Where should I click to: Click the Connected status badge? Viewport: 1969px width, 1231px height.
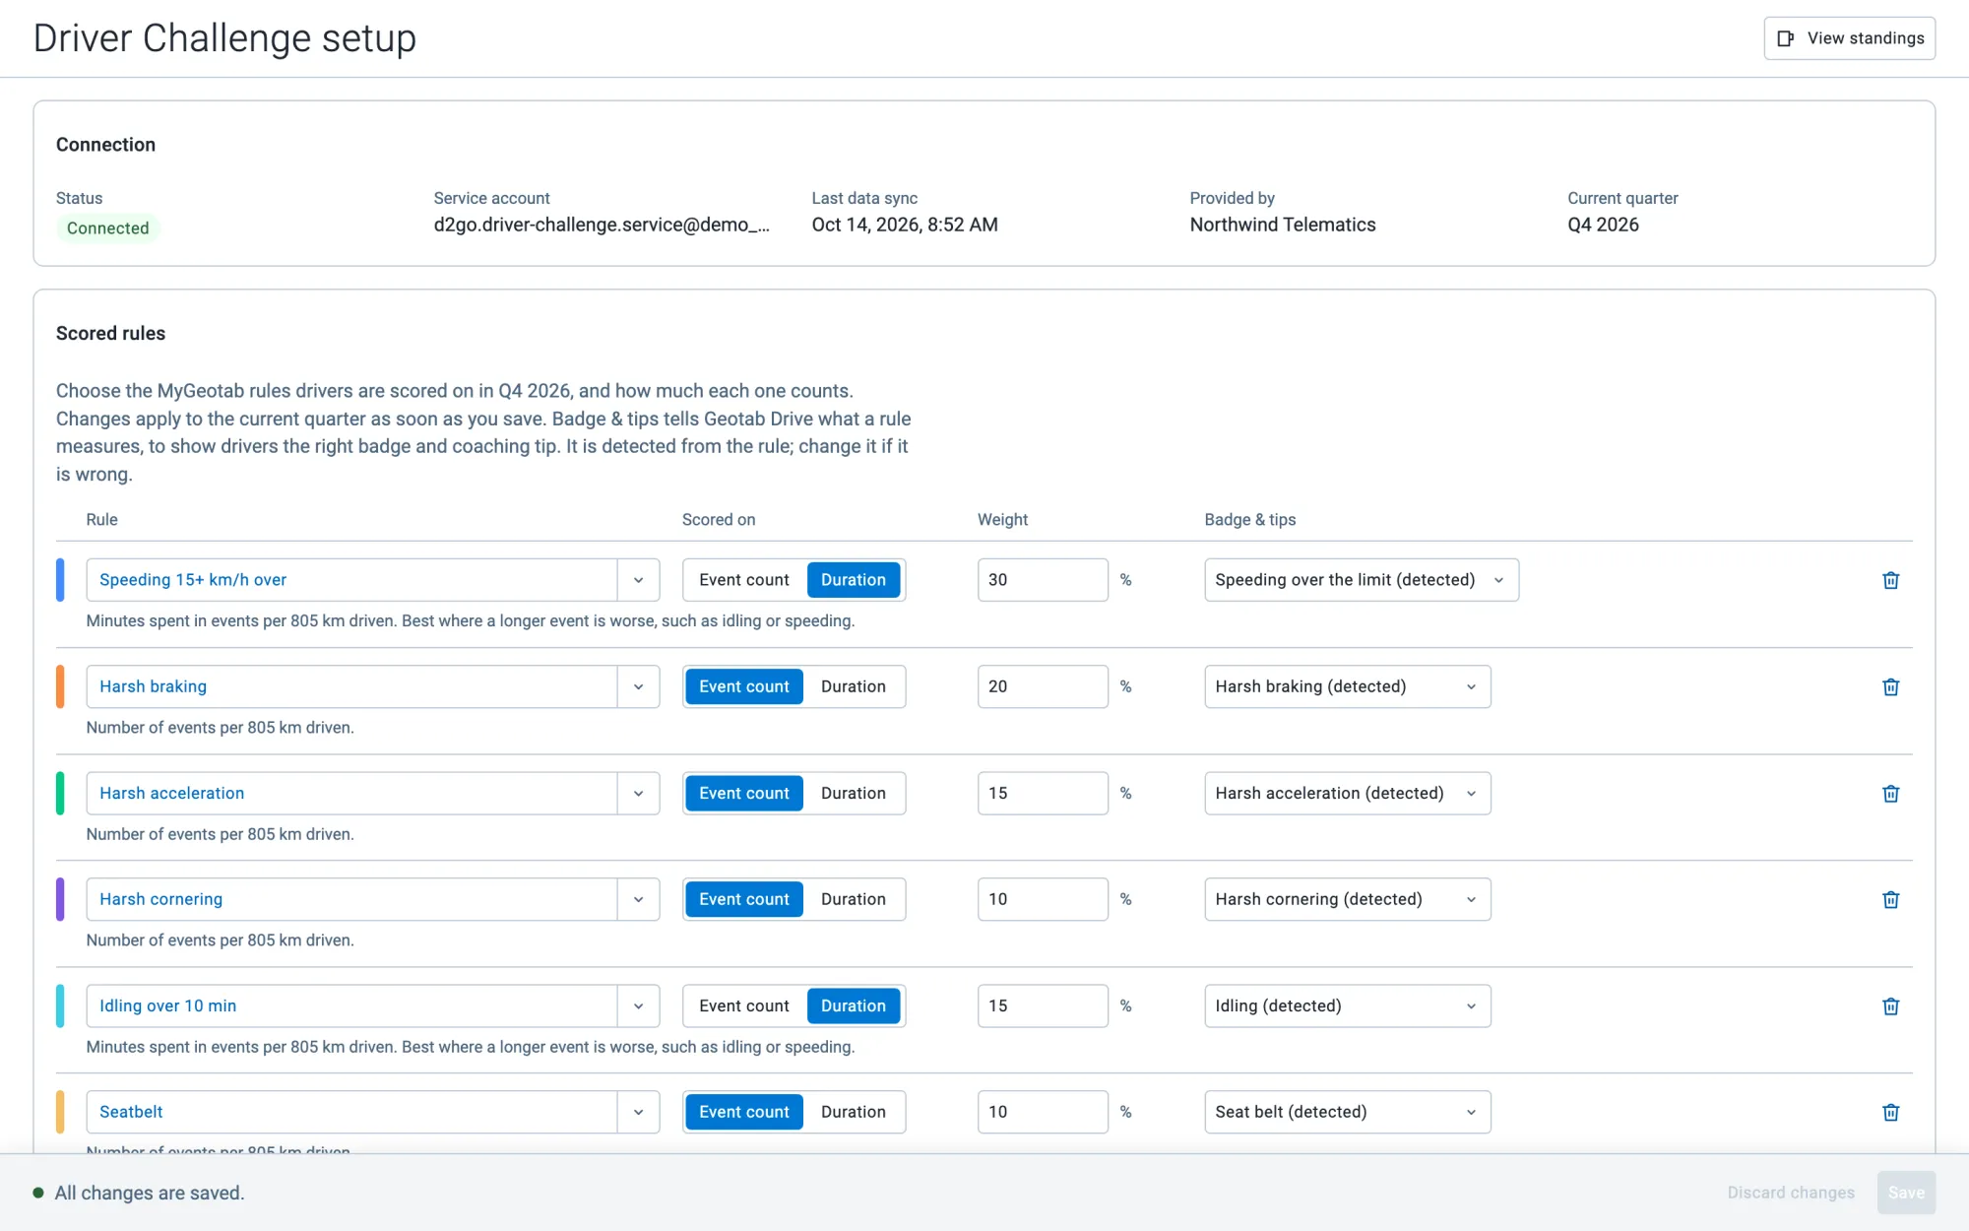tap(107, 228)
